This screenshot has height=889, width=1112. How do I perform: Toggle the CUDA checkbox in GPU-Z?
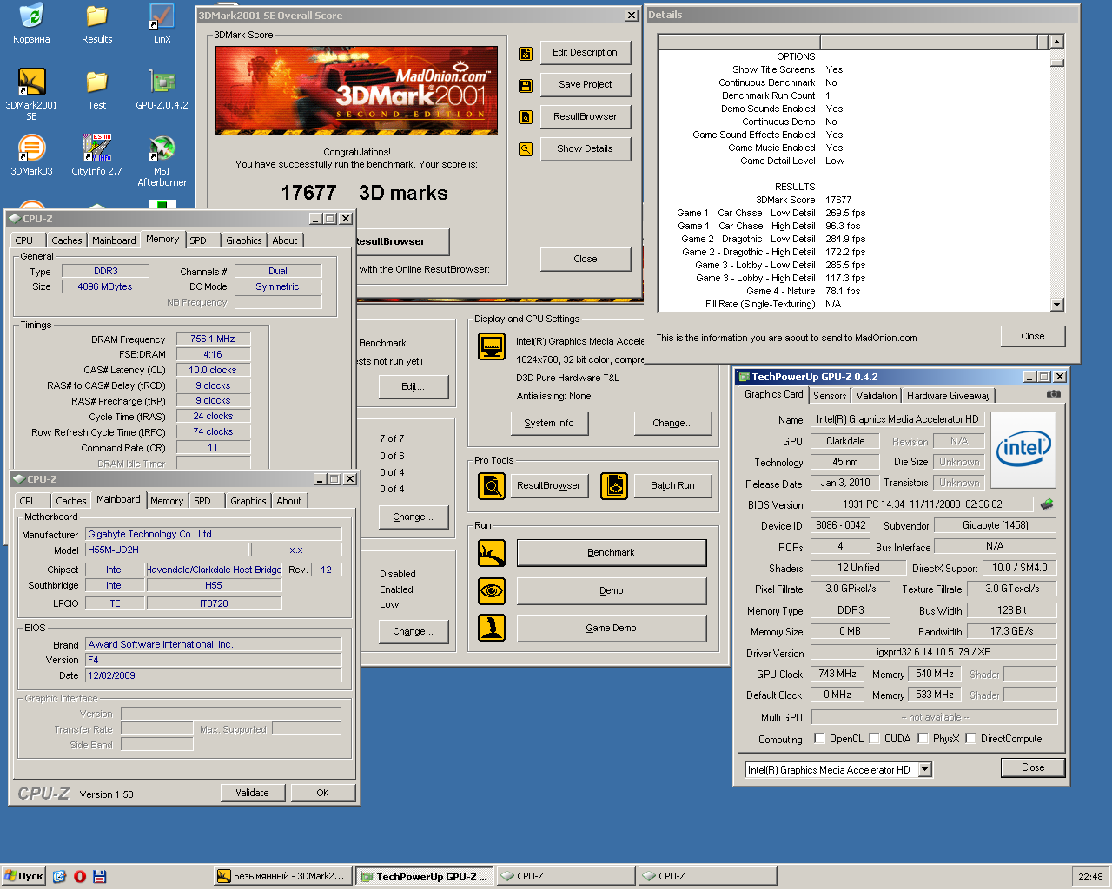click(874, 739)
